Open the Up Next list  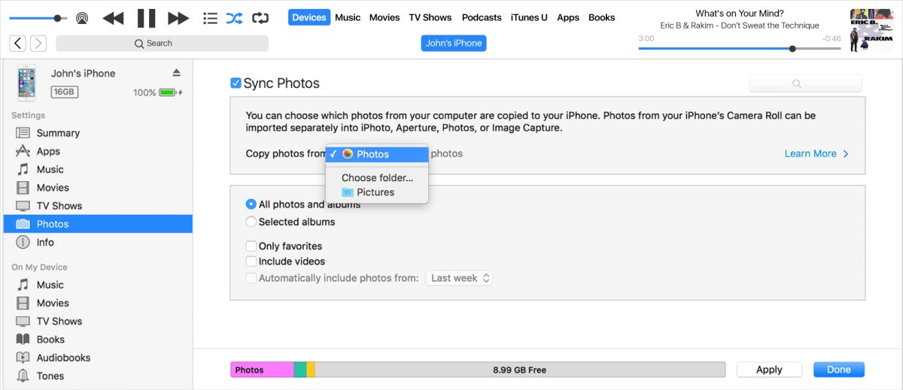(211, 18)
